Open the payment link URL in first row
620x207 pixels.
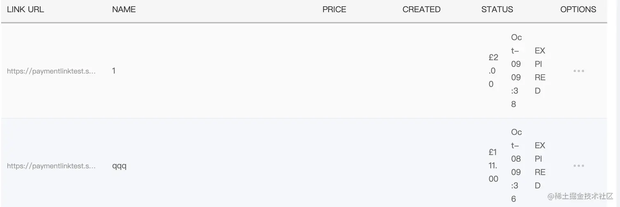[51, 71]
